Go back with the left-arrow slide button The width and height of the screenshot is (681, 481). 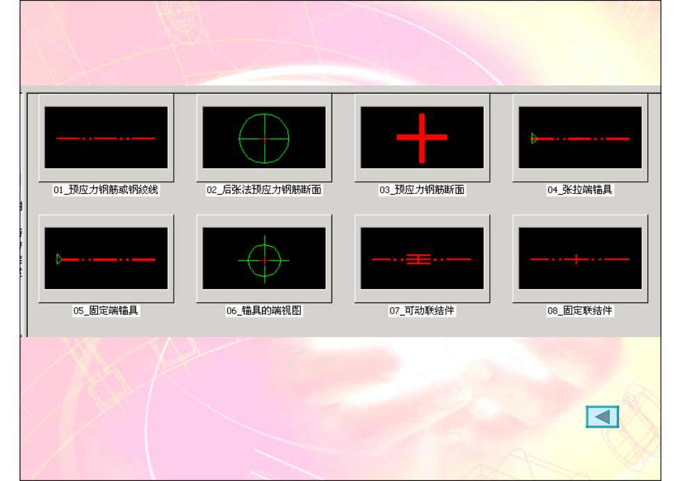602,417
